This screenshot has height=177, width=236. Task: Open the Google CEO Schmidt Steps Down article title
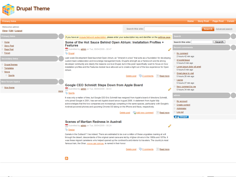[104, 85]
